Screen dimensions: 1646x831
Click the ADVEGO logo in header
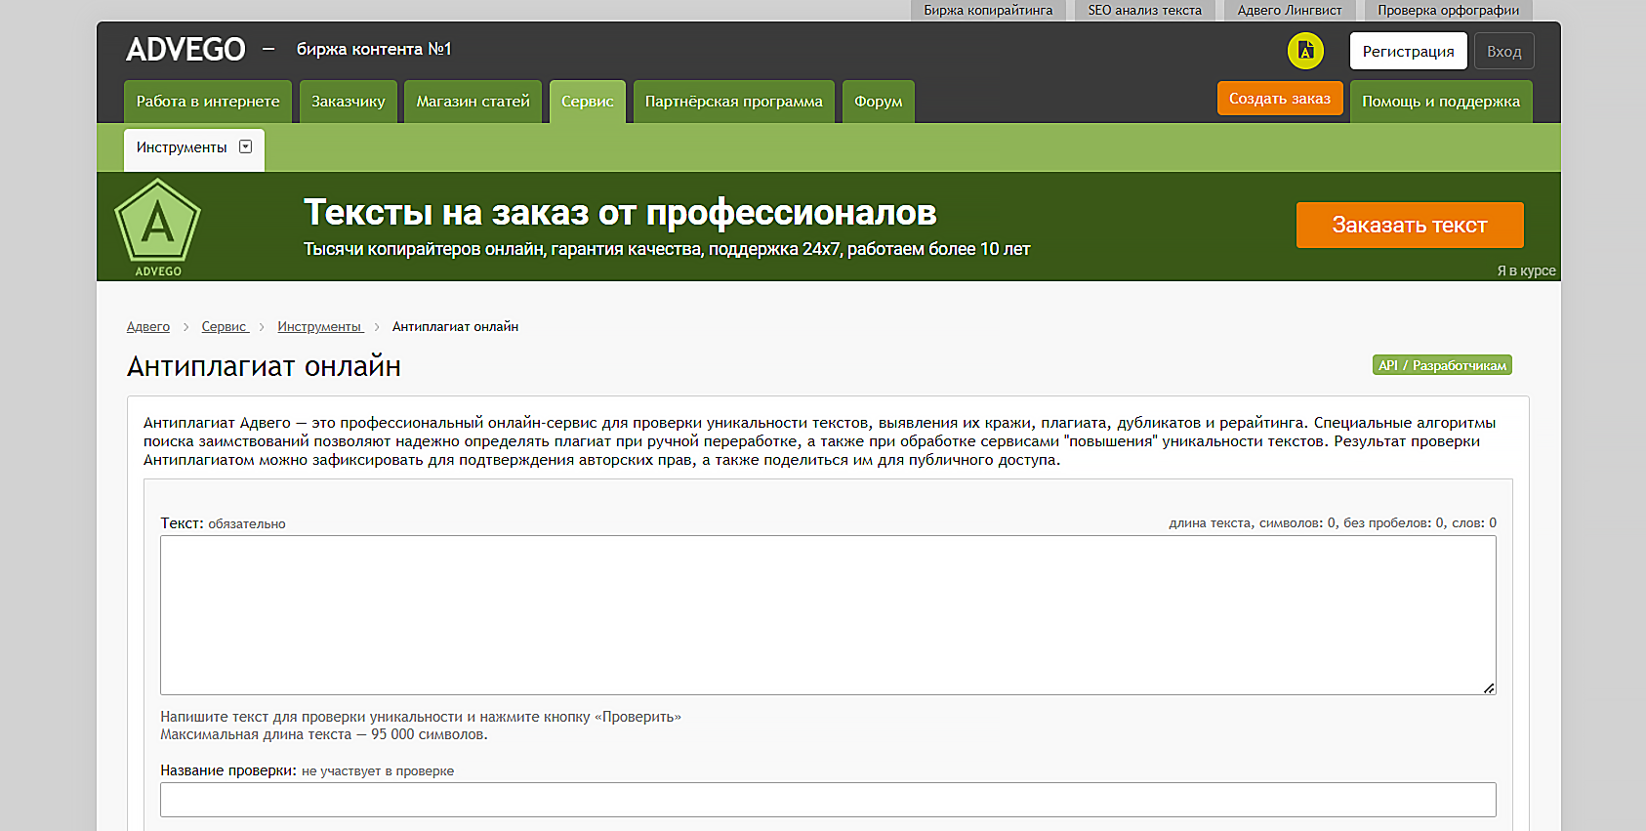[185, 49]
